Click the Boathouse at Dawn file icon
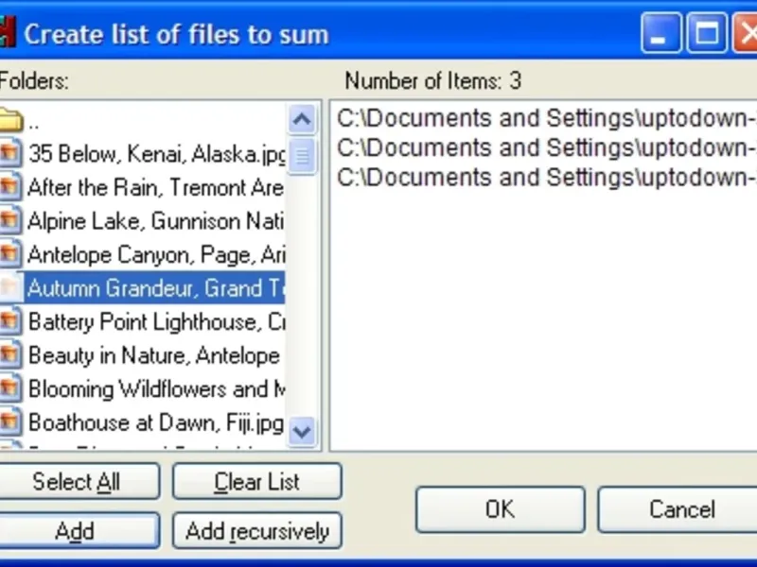 pos(9,422)
